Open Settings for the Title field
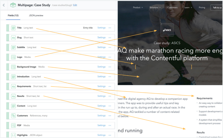Screen dimensions: 223x138 (101, 28)
